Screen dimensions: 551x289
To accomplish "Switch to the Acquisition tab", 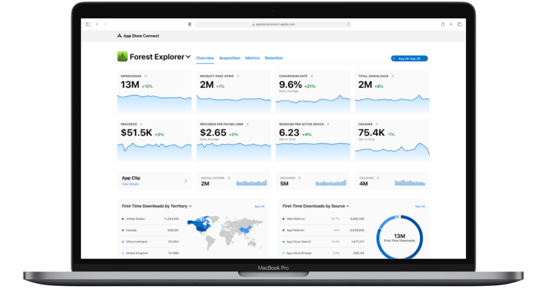I will pos(230,58).
